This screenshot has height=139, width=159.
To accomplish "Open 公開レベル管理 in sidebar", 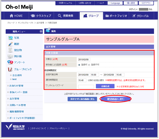I will [x=18, y=105].
